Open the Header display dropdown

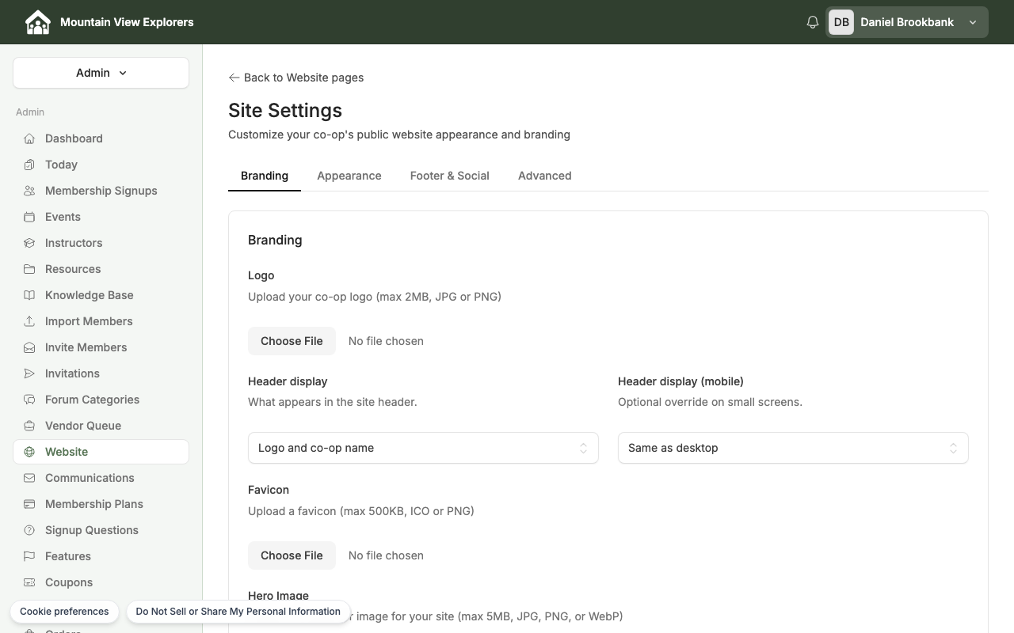[x=423, y=448]
